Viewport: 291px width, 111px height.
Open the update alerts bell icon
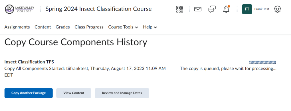(226, 9)
